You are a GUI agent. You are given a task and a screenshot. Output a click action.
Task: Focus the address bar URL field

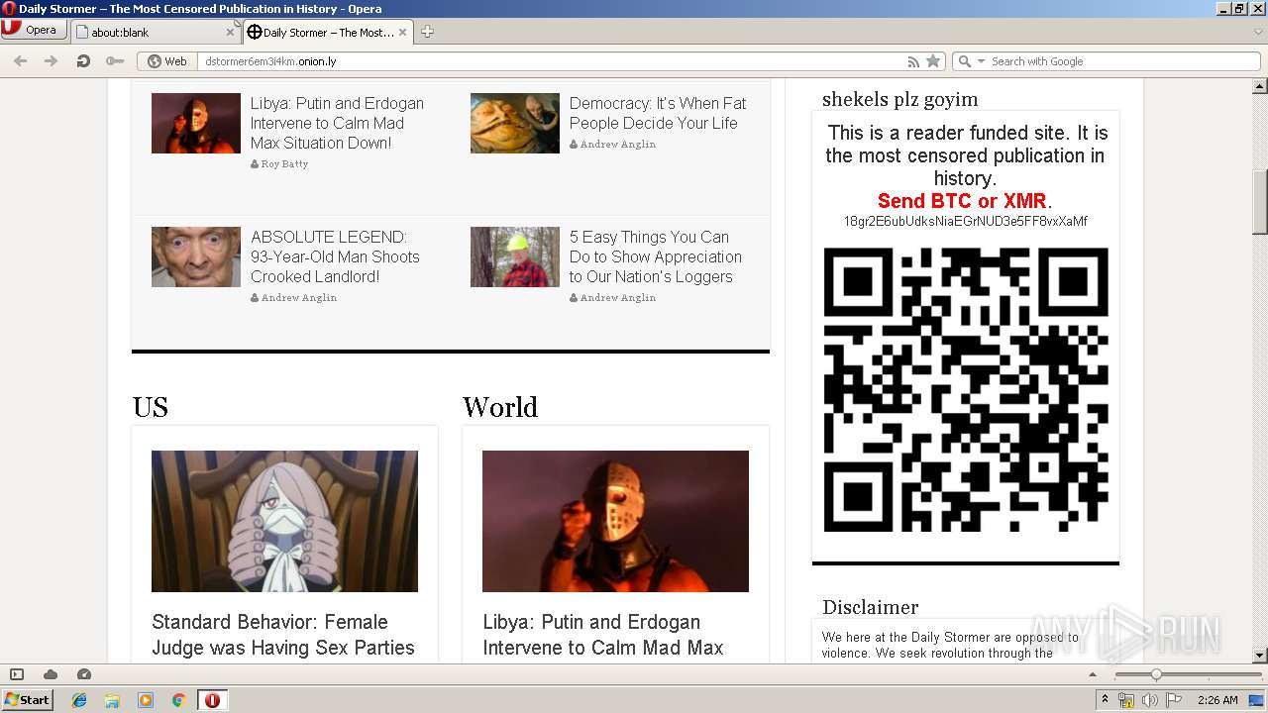[x=550, y=61]
